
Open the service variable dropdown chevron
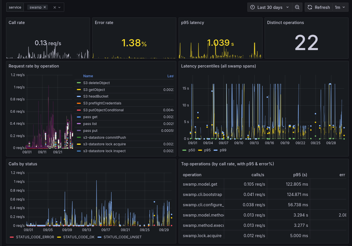(x=59, y=7)
